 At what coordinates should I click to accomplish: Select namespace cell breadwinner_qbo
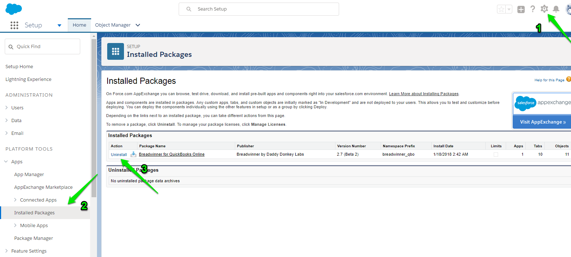(x=399, y=154)
